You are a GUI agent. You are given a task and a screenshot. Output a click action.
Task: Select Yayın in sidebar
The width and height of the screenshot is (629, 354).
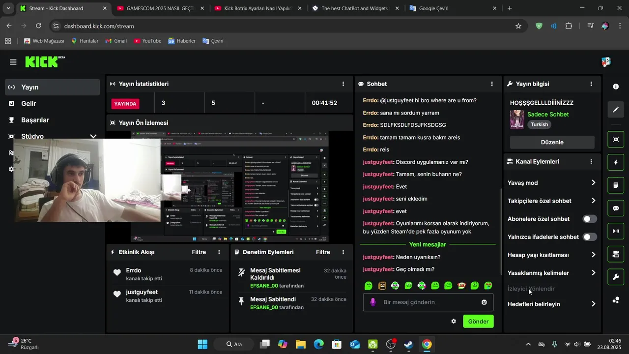(53, 87)
